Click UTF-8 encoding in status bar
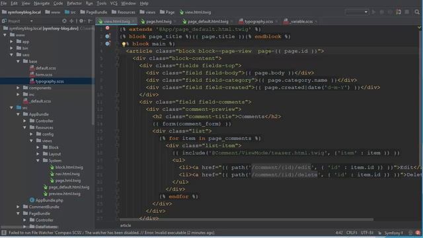423x238 pixels. [367, 233]
